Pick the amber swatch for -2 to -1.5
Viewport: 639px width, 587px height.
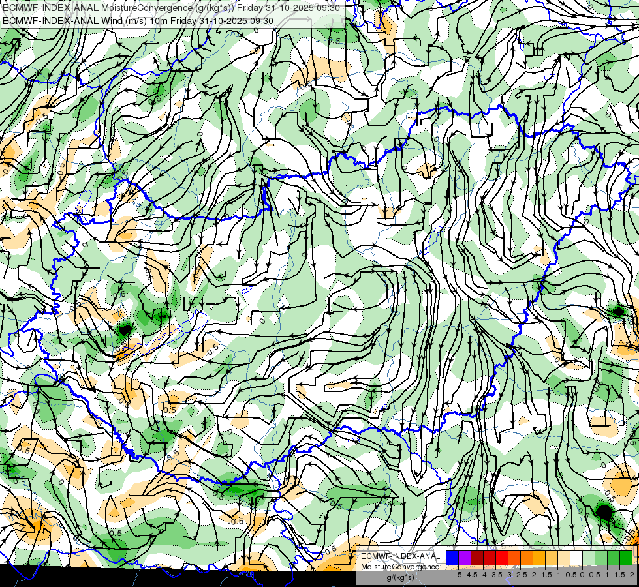point(539,558)
